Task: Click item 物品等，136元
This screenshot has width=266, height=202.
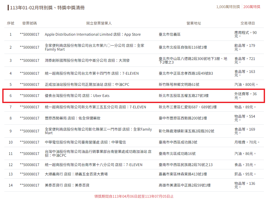Action: pos(245,185)
